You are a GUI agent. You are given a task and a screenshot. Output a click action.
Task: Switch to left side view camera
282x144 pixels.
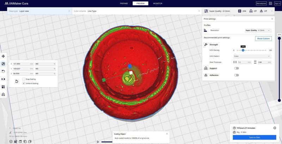click(x=25, y=142)
